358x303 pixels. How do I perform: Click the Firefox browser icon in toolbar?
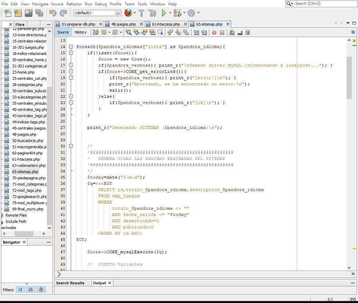tap(128, 13)
